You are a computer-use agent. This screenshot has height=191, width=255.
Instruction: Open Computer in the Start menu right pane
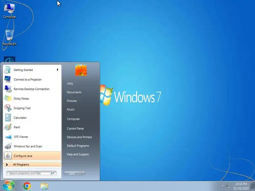pos(73,119)
